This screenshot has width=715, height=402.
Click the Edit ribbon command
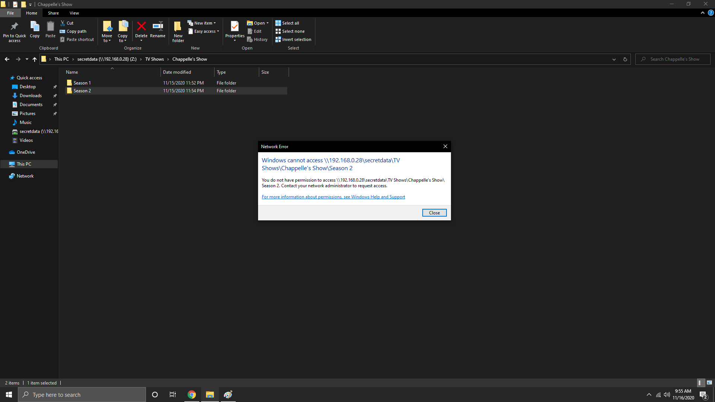click(254, 31)
